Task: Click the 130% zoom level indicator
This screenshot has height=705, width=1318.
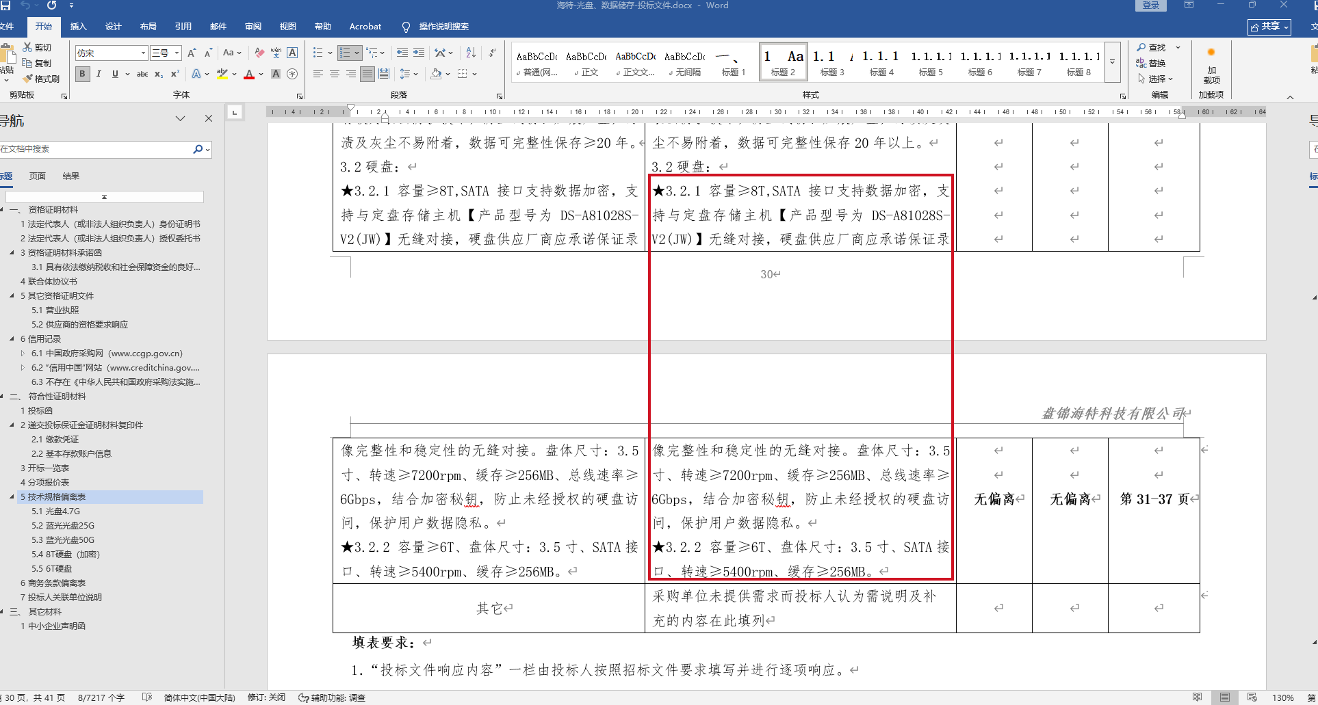Action: coord(1282,697)
